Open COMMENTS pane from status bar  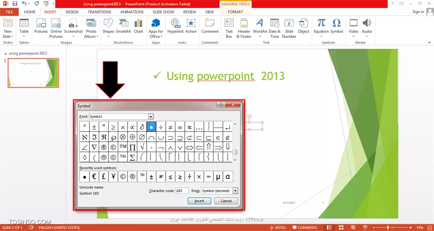(304, 228)
